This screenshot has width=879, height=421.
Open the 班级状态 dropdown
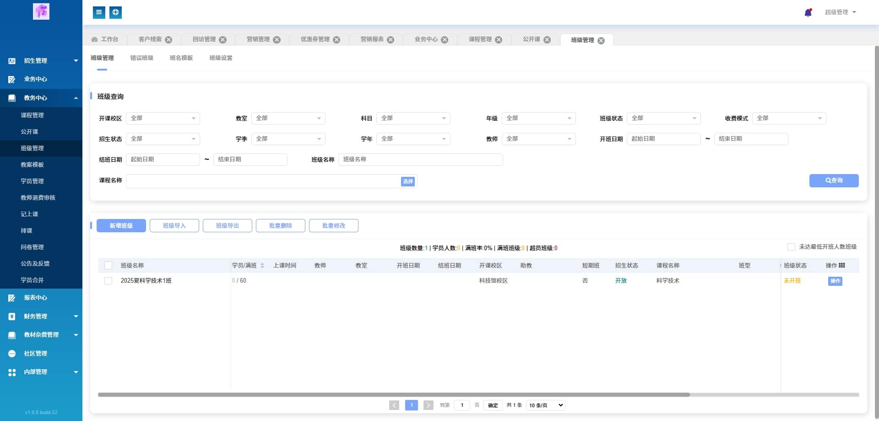pyautogui.click(x=664, y=118)
